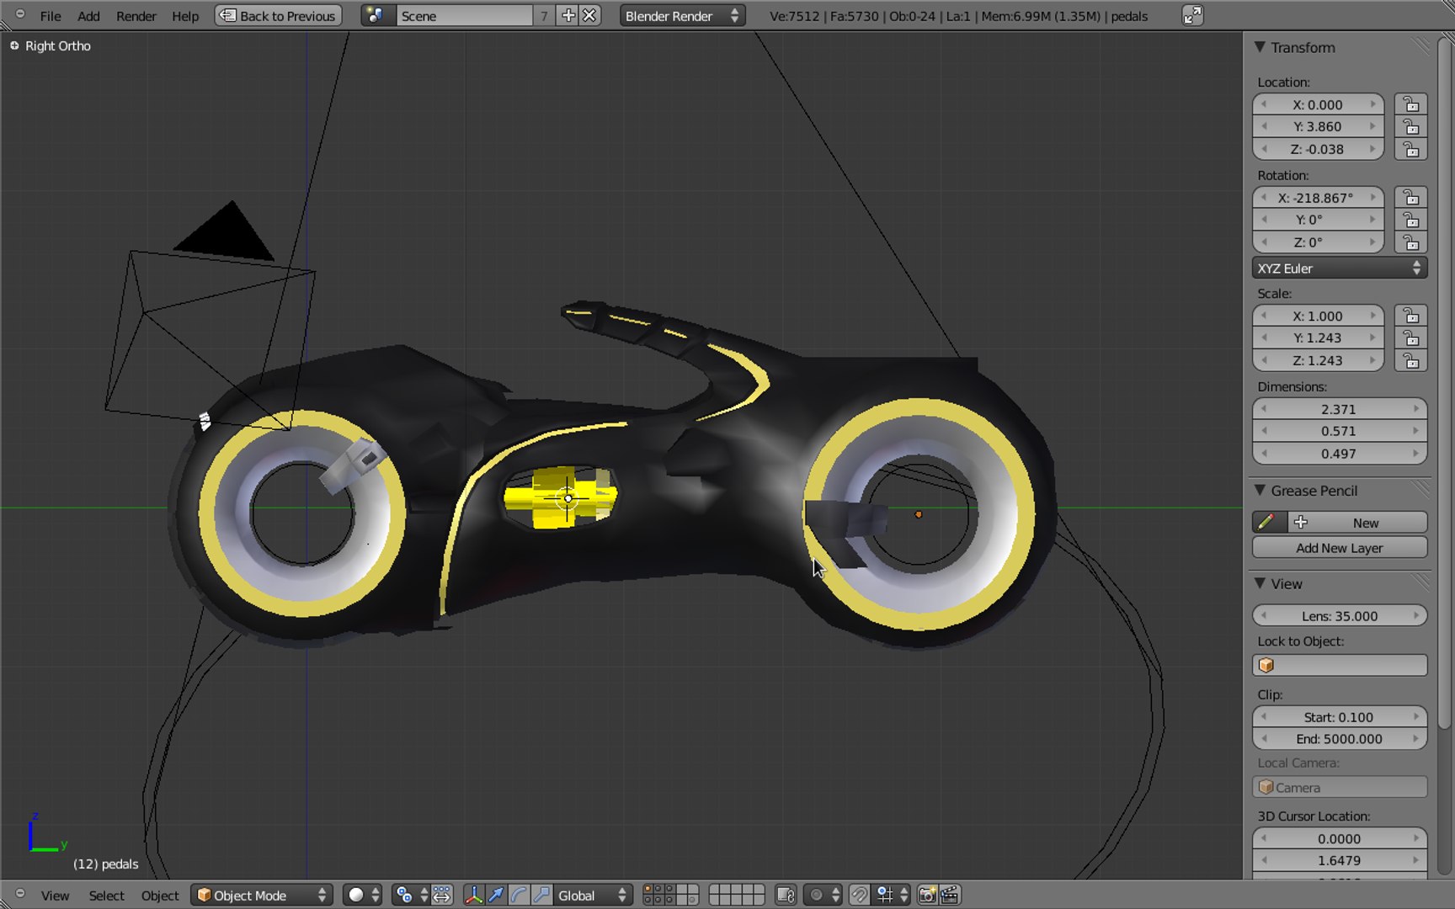Enable the rotate manipulator arc
The image size is (1455, 909).
coord(519,895)
